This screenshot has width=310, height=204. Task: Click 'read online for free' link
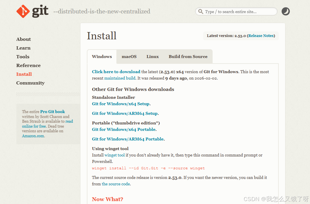point(47,124)
